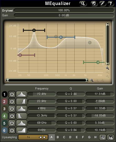Change band 6 high-shelf filter type

(22, 130)
